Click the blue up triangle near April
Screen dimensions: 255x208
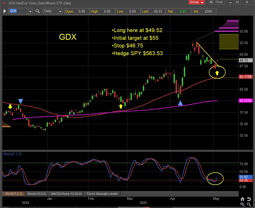[x=180, y=103]
